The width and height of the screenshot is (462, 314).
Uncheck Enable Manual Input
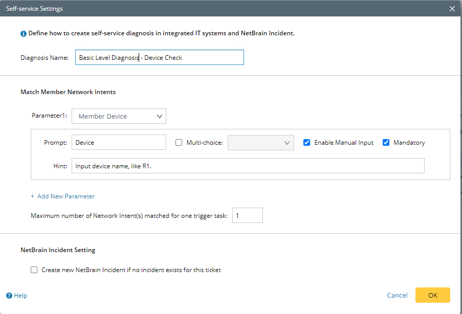pyautogui.click(x=307, y=143)
